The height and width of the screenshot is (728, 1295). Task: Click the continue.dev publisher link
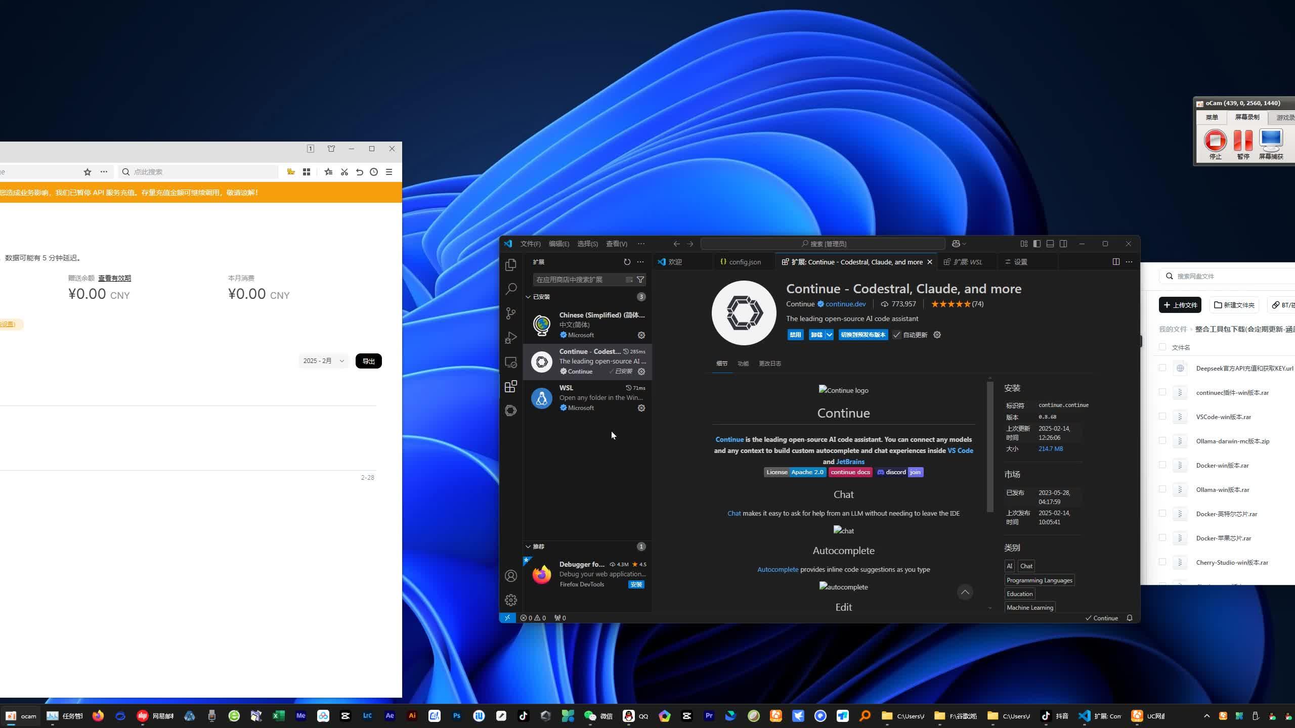tap(845, 304)
